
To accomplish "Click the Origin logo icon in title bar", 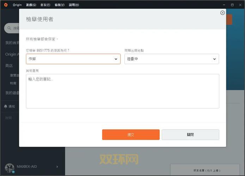I will point(6,5).
